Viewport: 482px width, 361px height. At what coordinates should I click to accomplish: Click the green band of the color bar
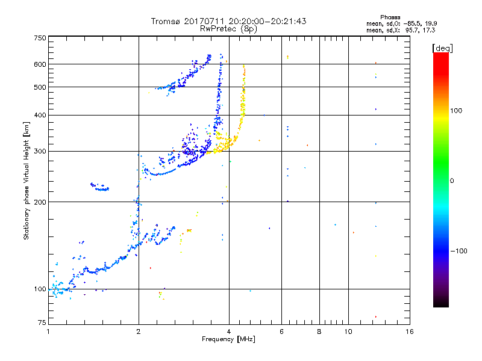[x=441, y=162]
